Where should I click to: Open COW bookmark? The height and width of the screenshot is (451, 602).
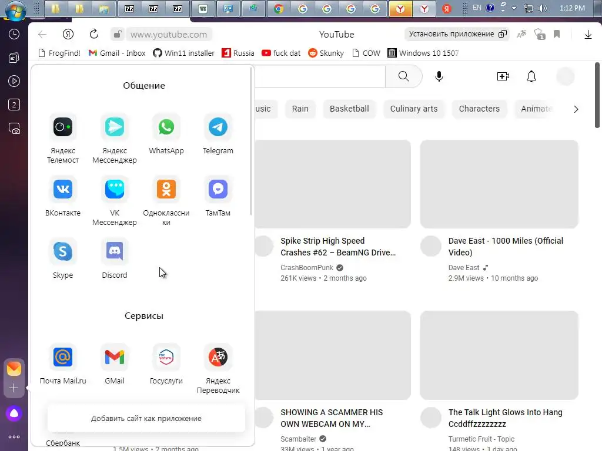pyautogui.click(x=366, y=53)
